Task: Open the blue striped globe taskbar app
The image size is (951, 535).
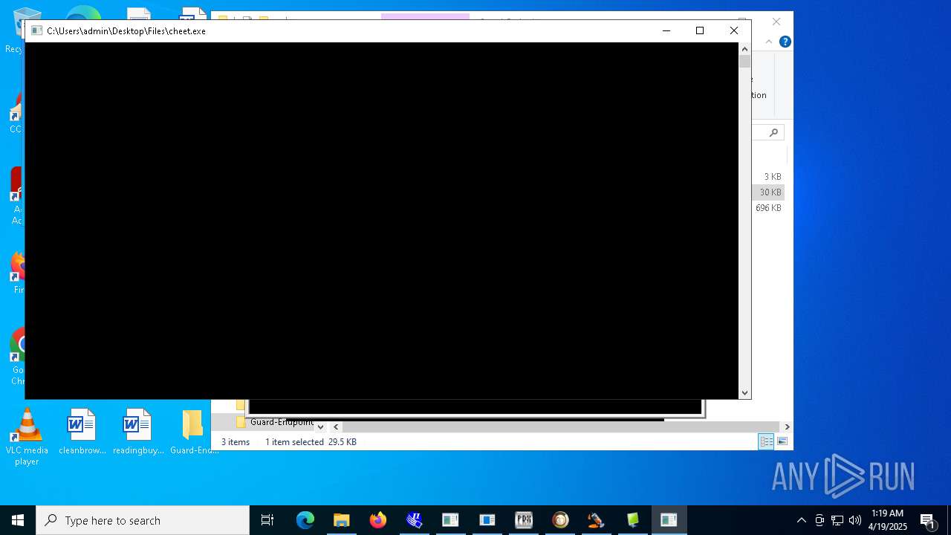Action: coord(415,520)
